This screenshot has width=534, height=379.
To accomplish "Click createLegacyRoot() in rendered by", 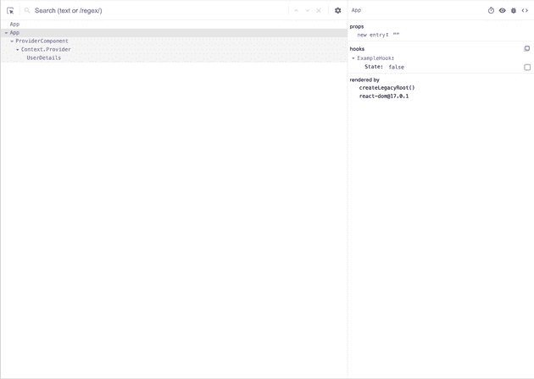I will (387, 88).
